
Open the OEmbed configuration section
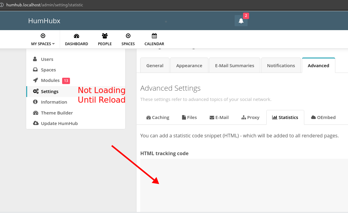(x=323, y=117)
